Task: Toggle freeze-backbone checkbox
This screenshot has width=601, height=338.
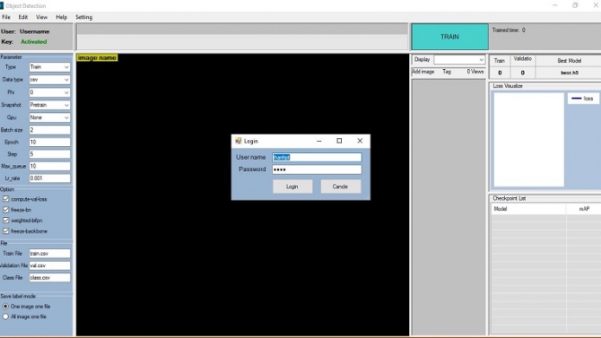Action: (x=5, y=231)
